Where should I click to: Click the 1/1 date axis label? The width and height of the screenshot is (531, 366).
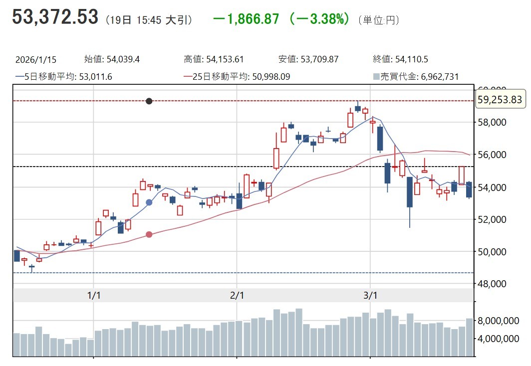click(94, 295)
